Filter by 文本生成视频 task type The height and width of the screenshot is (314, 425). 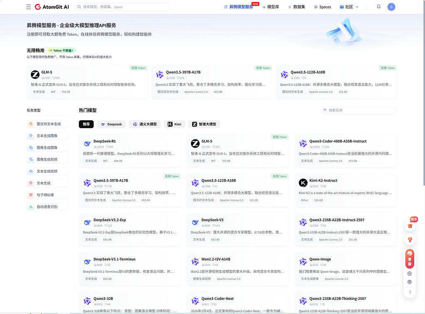click(47, 171)
